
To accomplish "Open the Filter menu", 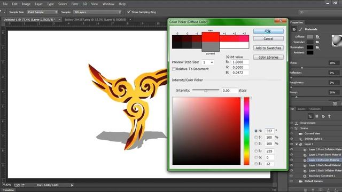I will 75,4.
